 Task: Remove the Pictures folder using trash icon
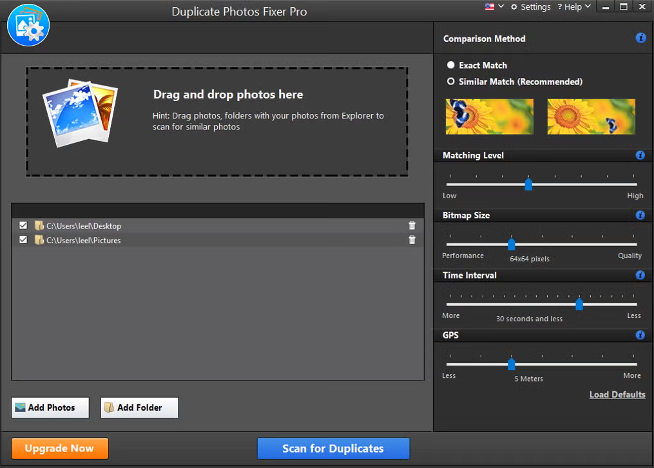412,240
